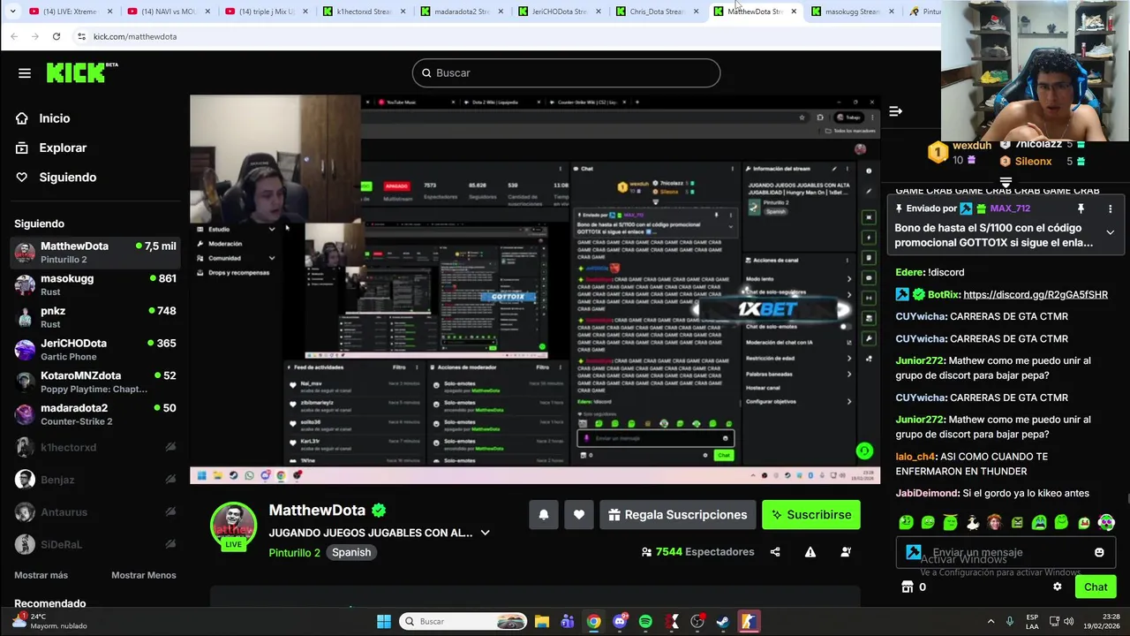This screenshot has height=636, width=1130.
Task: Turn on notifications bell for MatthewDota
Action: click(544, 515)
